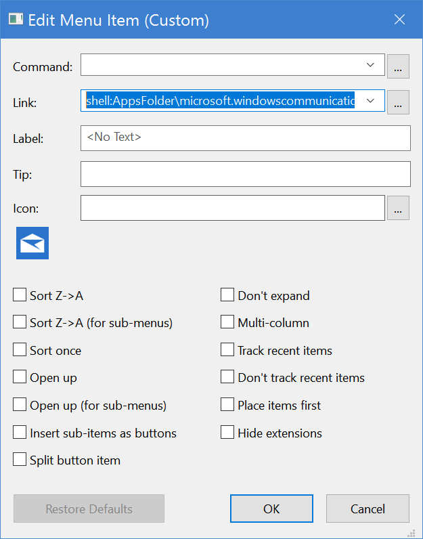Check the Don't expand option

tap(227, 295)
